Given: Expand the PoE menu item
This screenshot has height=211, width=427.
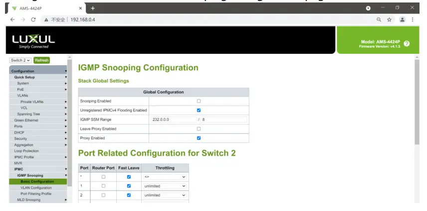Looking at the screenshot, I should pos(38,90).
